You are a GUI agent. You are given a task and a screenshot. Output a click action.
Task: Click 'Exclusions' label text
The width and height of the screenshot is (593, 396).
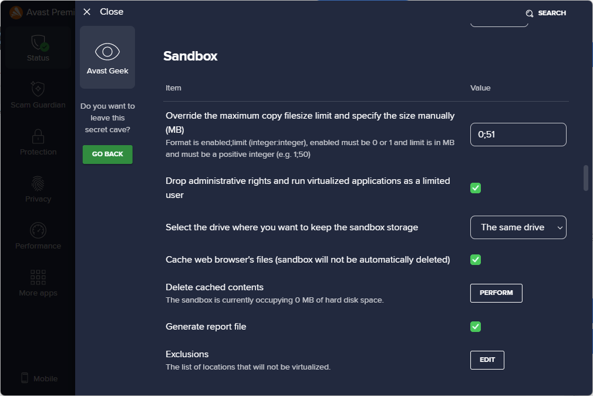(187, 354)
